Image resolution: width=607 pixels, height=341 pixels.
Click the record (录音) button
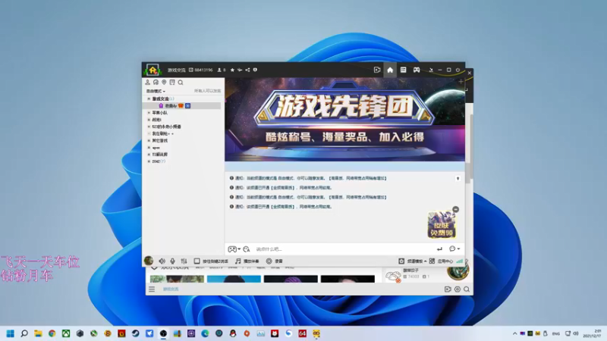point(275,261)
